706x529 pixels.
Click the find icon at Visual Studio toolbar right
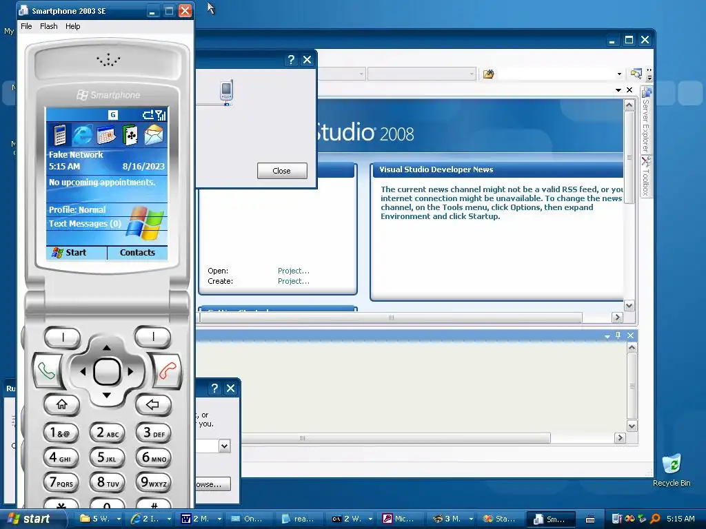coord(636,74)
